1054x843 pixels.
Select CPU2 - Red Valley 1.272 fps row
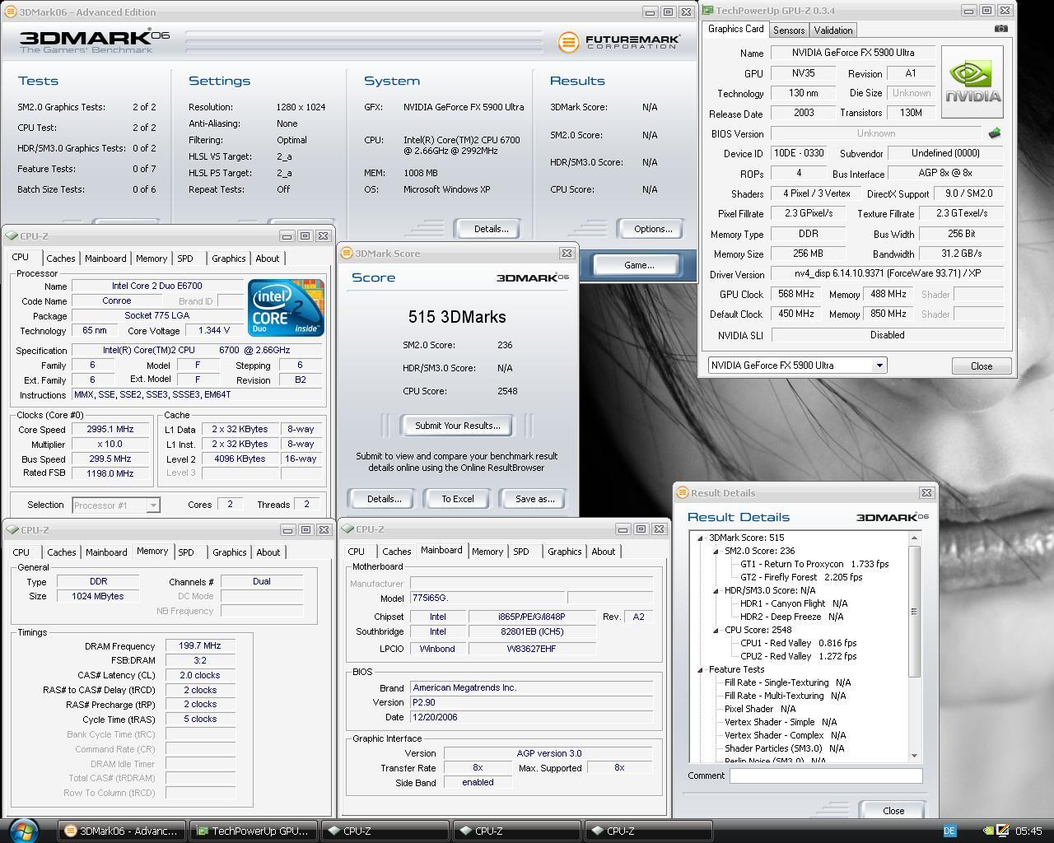pyautogui.click(x=798, y=656)
